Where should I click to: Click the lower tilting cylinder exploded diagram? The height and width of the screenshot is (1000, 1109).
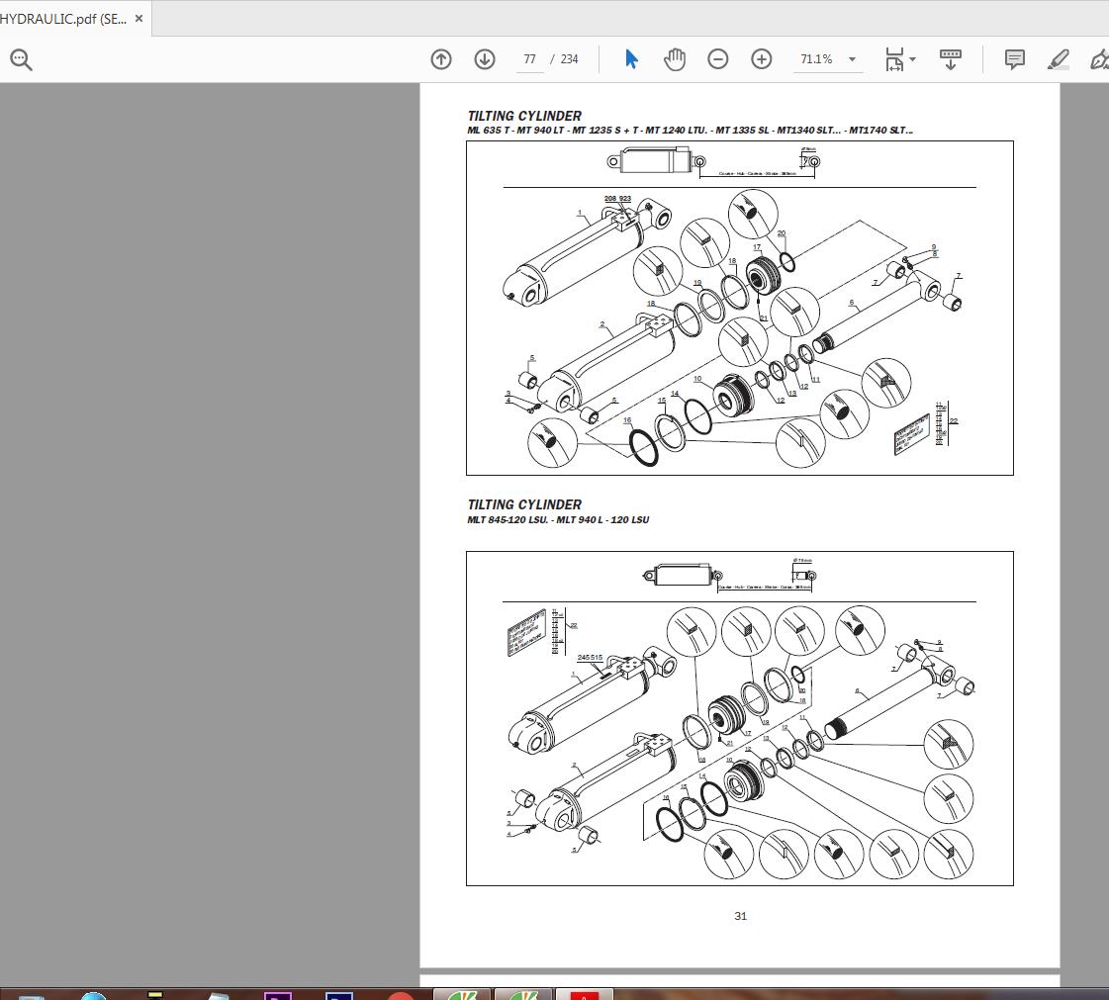click(740, 718)
